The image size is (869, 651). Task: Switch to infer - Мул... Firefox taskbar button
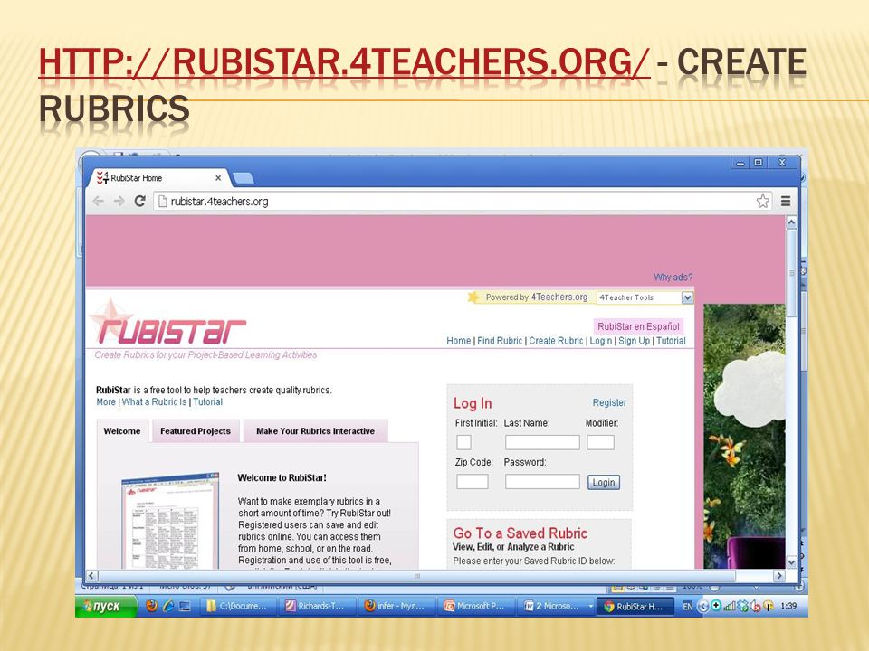(x=396, y=606)
